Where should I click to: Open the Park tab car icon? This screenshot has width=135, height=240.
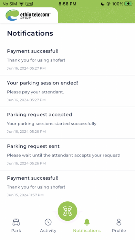pos(16,222)
